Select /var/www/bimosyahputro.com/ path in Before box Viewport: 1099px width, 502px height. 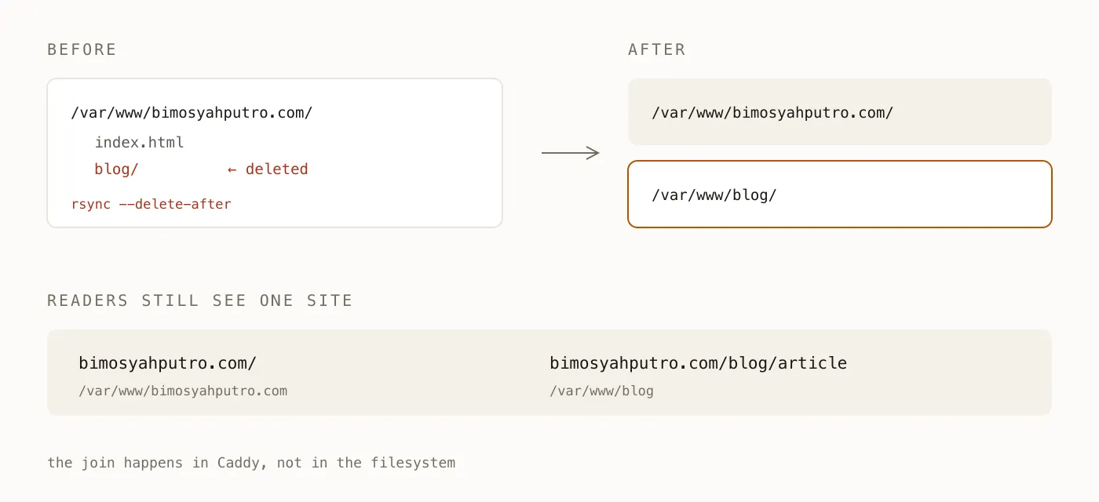coord(192,112)
